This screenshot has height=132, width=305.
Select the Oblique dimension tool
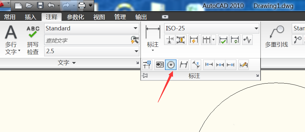coord(184,65)
